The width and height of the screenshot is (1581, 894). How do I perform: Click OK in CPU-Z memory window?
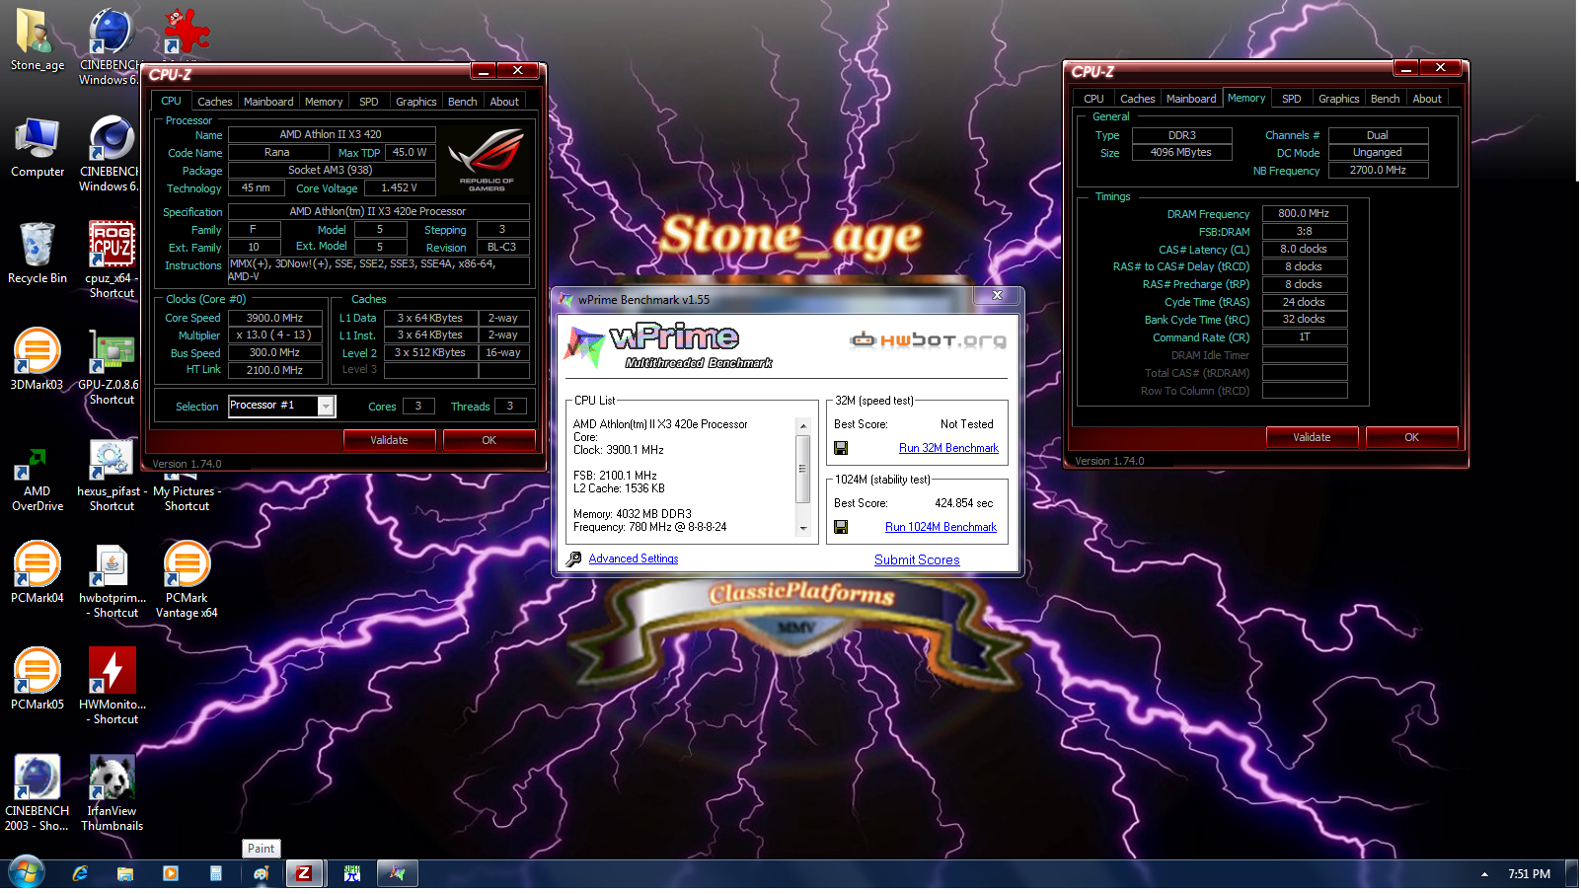point(1411,437)
